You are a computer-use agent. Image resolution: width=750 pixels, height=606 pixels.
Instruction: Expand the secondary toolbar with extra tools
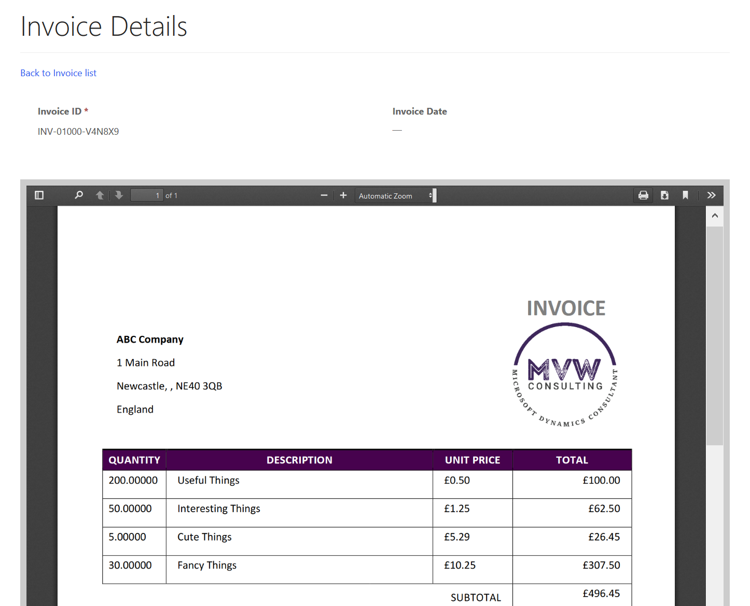(711, 195)
